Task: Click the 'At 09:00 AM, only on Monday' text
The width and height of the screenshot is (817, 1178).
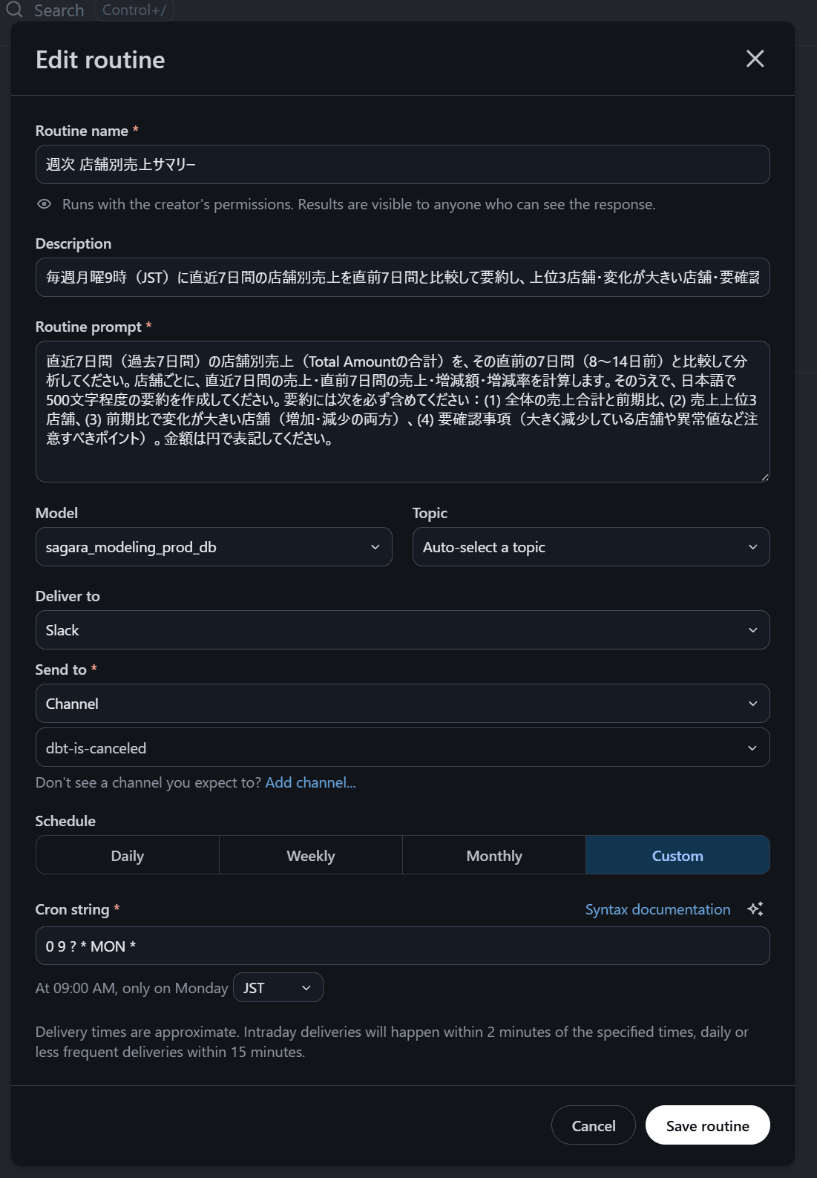Action: [132, 988]
